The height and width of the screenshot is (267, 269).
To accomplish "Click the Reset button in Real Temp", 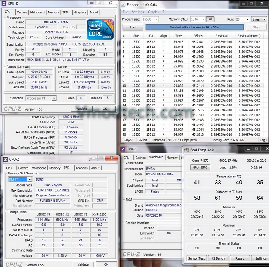I will [239, 258].
